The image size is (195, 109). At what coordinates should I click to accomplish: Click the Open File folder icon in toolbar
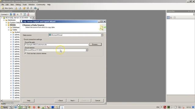24,8
